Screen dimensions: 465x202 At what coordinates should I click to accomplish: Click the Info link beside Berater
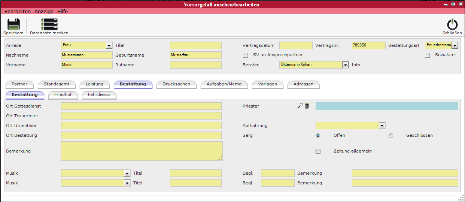[x=356, y=65]
